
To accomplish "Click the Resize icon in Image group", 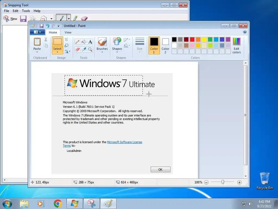I will tap(67, 45).
